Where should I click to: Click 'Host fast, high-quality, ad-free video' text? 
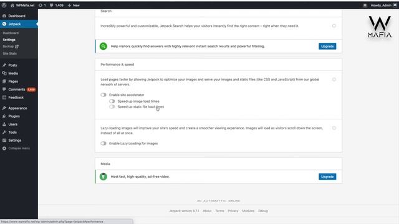140,177
